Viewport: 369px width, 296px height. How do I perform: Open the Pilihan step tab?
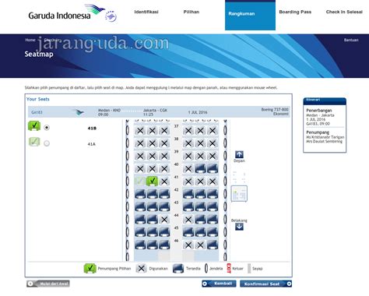pyautogui.click(x=192, y=12)
